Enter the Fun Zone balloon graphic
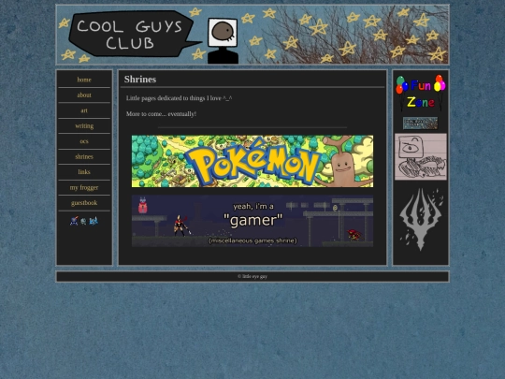Screen dimensions: 505x379 click(421, 94)
